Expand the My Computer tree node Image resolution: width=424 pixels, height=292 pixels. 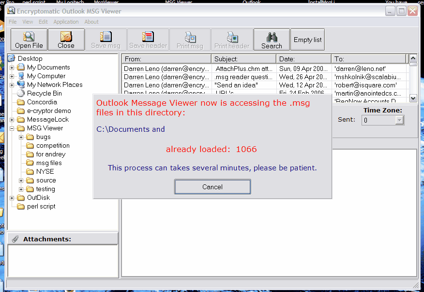(12, 76)
